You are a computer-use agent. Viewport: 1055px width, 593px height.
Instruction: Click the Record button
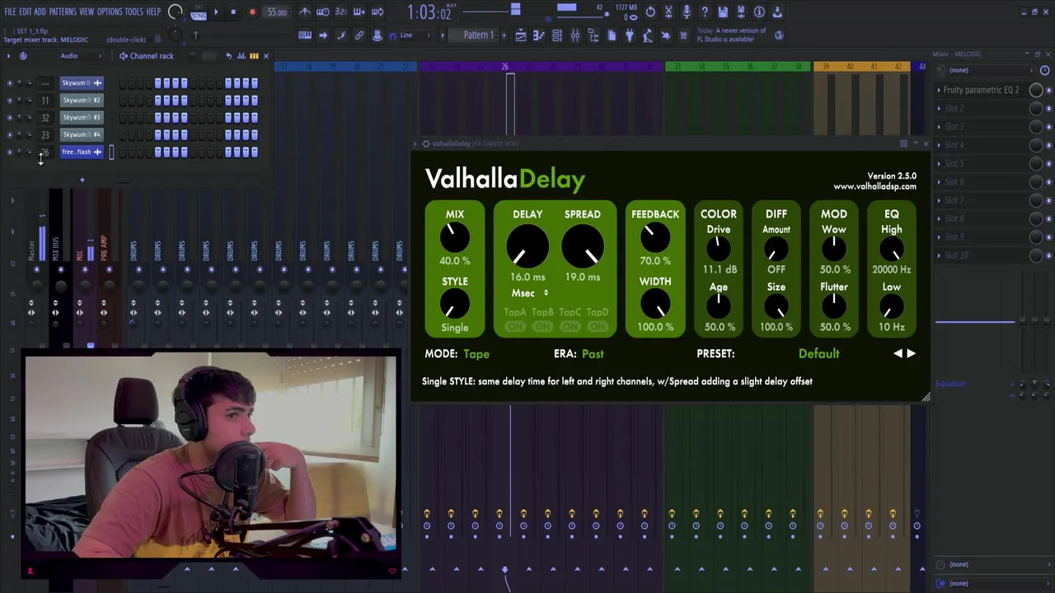pos(252,12)
